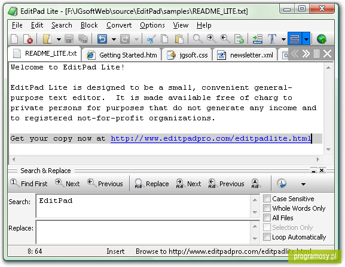Open the search options dropdown arrow
The width and height of the screenshot is (345, 267).
[x=303, y=184]
